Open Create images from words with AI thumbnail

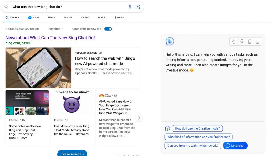[27, 102]
